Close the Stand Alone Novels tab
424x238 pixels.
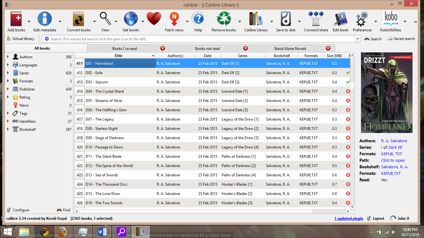click(328, 48)
